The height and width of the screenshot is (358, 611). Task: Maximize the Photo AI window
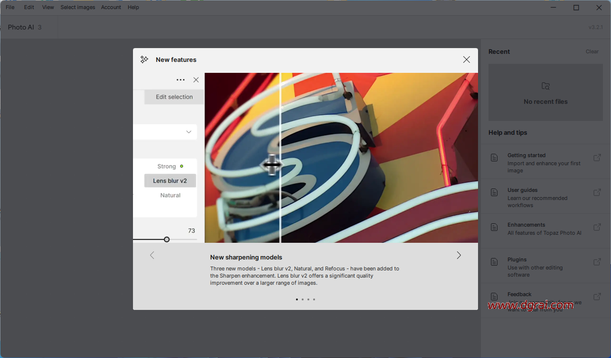576,7
